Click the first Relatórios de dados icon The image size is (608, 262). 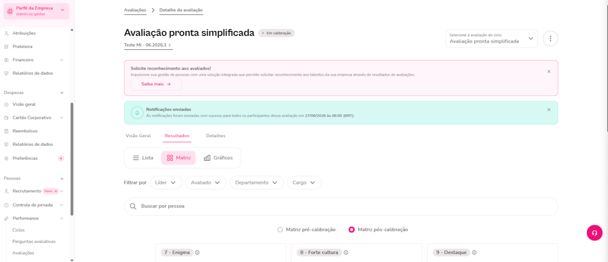[x=6, y=73]
